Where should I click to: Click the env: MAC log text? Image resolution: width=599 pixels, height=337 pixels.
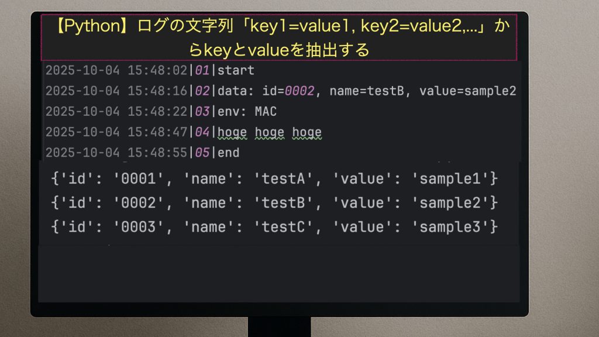(x=247, y=111)
